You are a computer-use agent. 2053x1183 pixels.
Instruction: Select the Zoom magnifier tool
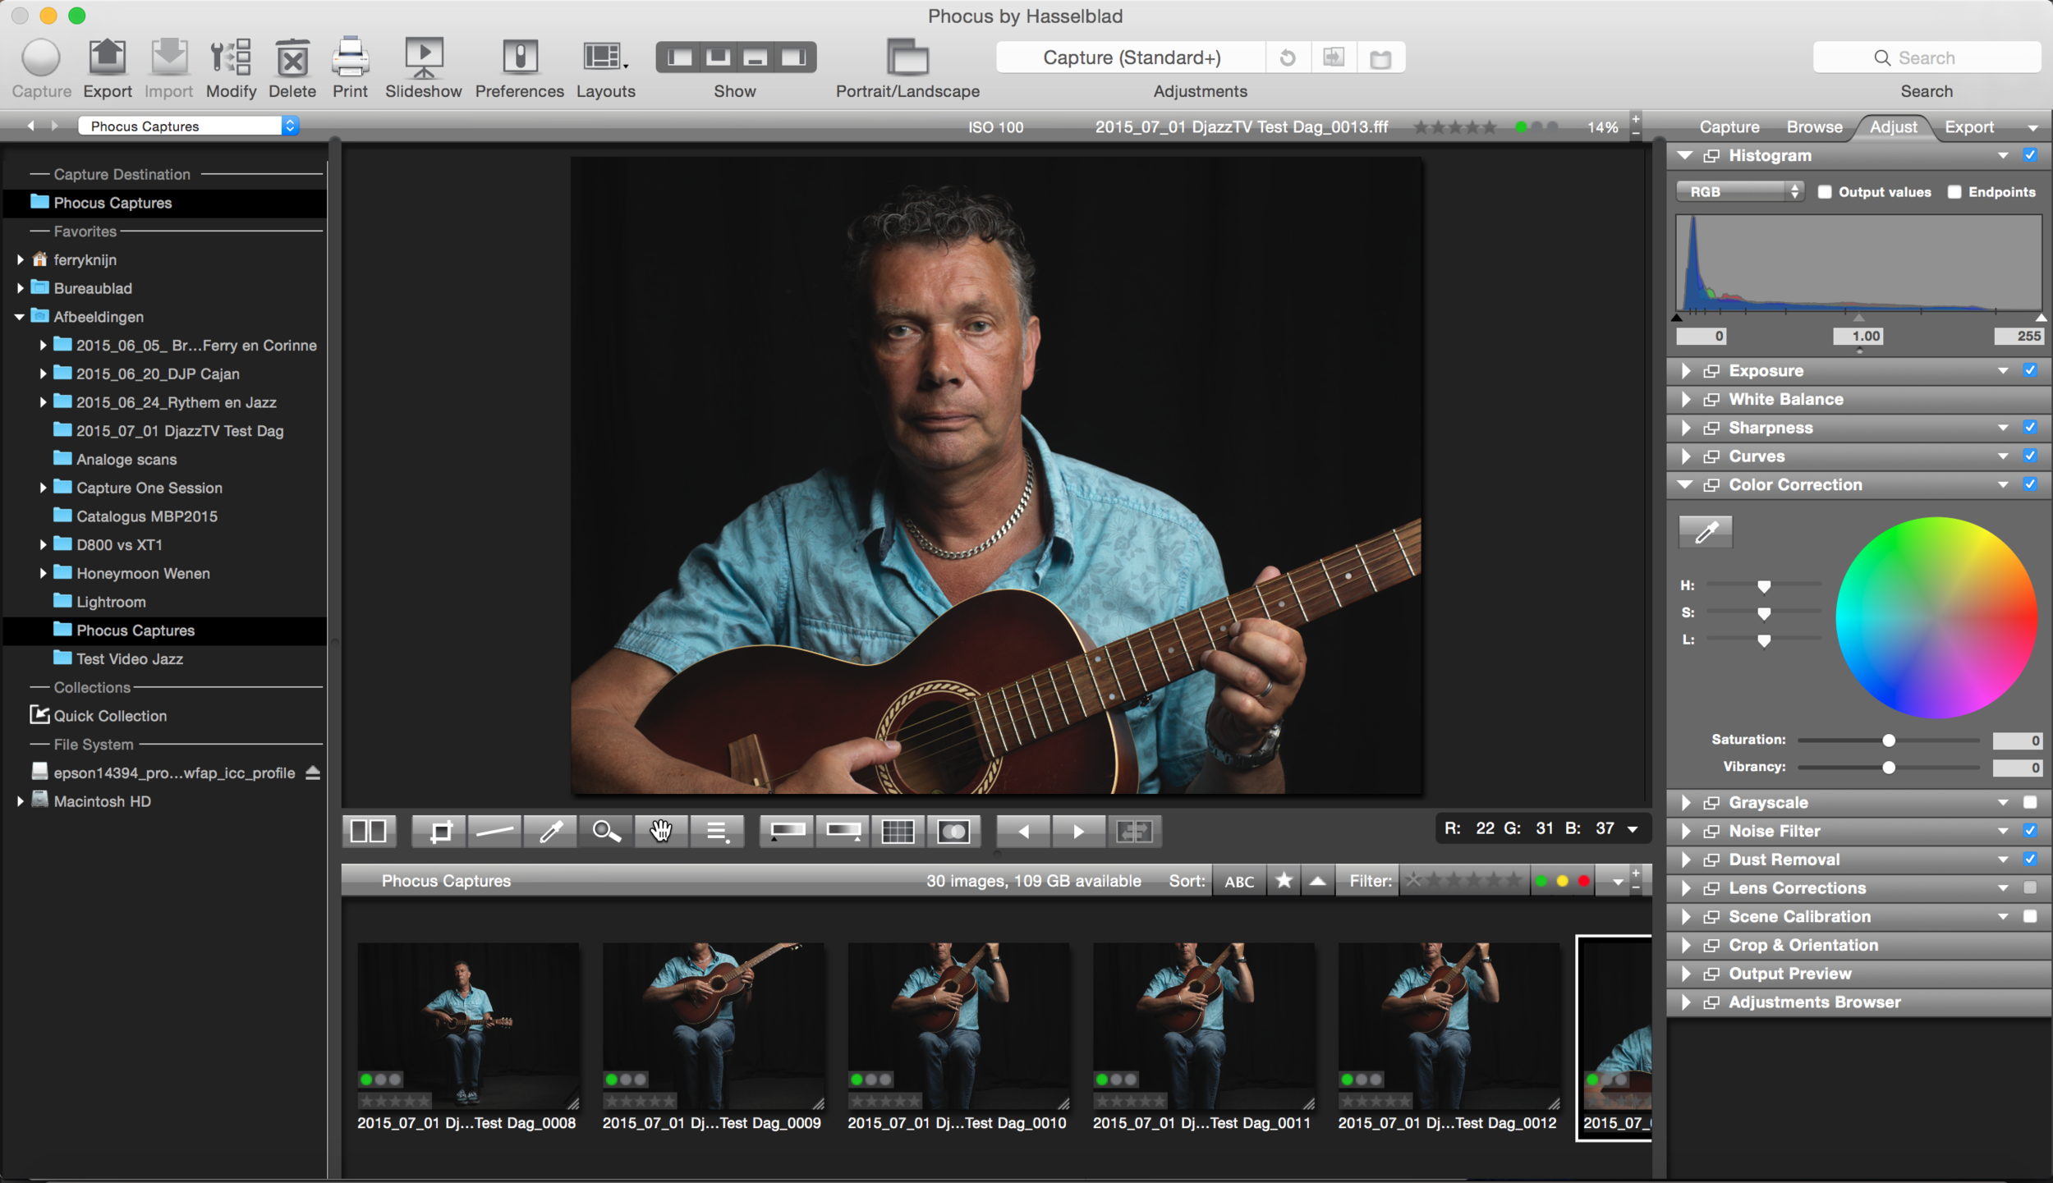point(606,831)
